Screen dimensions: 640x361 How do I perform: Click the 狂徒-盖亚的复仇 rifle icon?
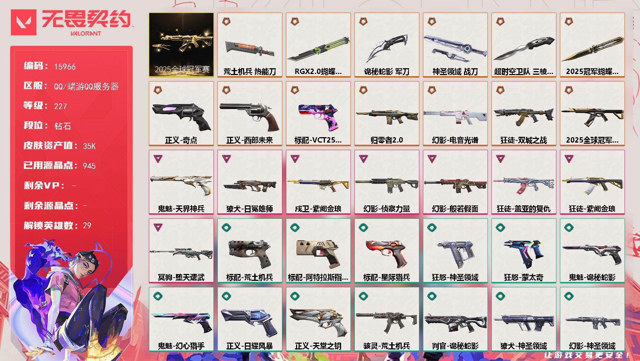tap(523, 185)
